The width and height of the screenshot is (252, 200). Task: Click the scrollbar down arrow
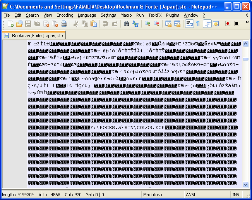pyautogui.click(x=245, y=185)
